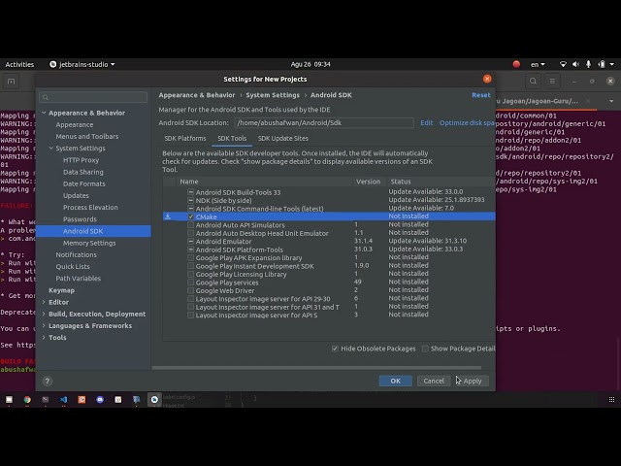
Task: Click the OK button
Action: 395,381
